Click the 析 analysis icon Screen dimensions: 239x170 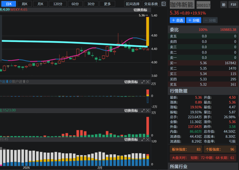point(224,5)
